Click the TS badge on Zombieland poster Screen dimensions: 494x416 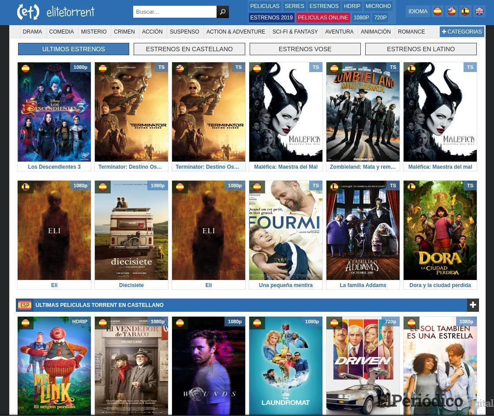click(x=393, y=67)
